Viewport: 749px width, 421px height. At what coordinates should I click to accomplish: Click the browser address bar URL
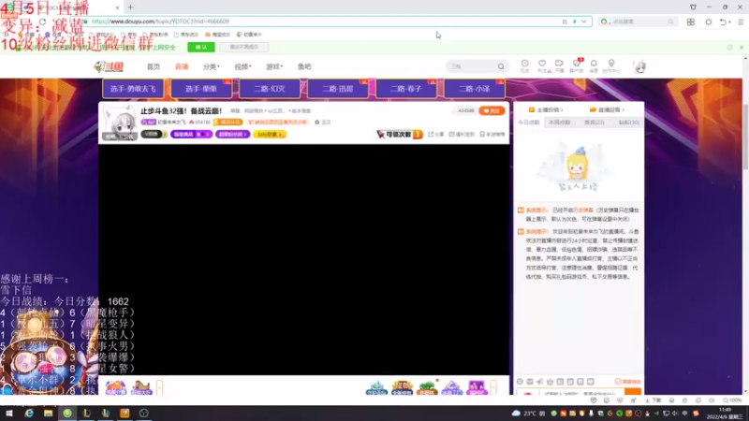tap(160, 22)
